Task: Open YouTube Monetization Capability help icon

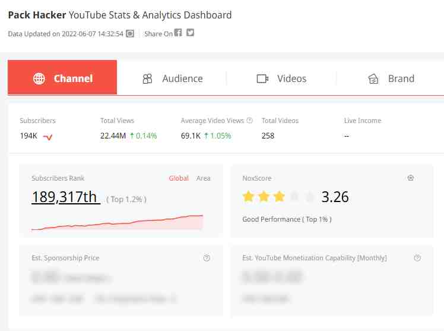Action: click(x=417, y=258)
